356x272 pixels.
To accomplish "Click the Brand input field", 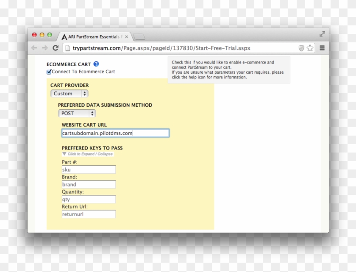I will click(x=89, y=184).
